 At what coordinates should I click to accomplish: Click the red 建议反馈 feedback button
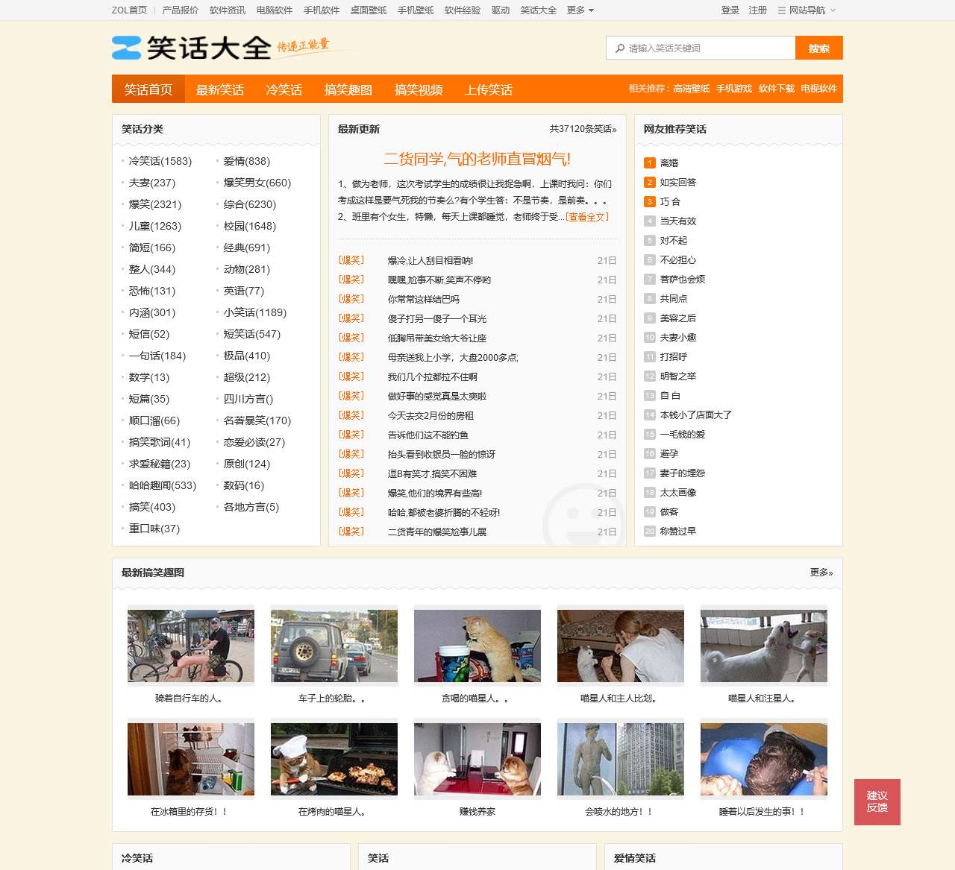click(x=877, y=802)
